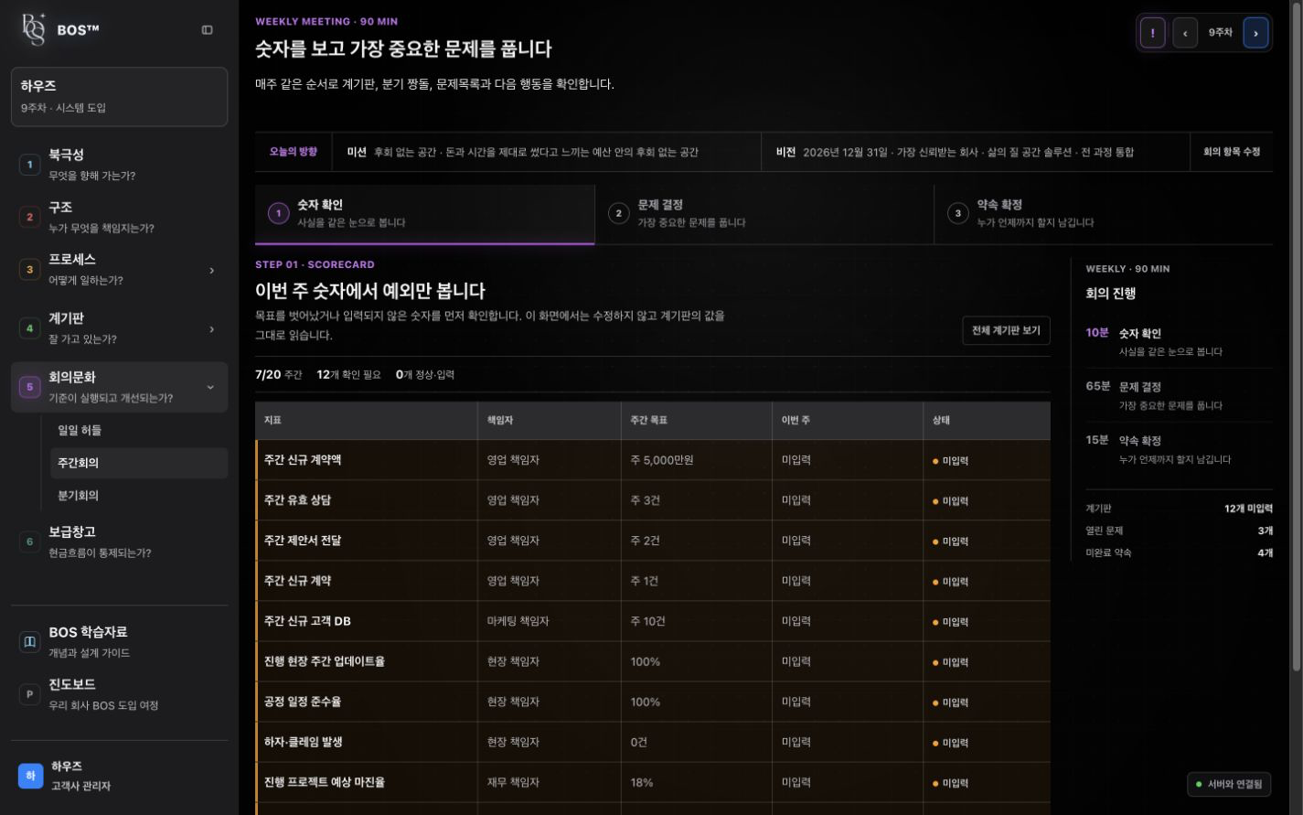1303x815 pixels.
Task: Select the number 4 badge for 계기판
Action: pos(29,328)
